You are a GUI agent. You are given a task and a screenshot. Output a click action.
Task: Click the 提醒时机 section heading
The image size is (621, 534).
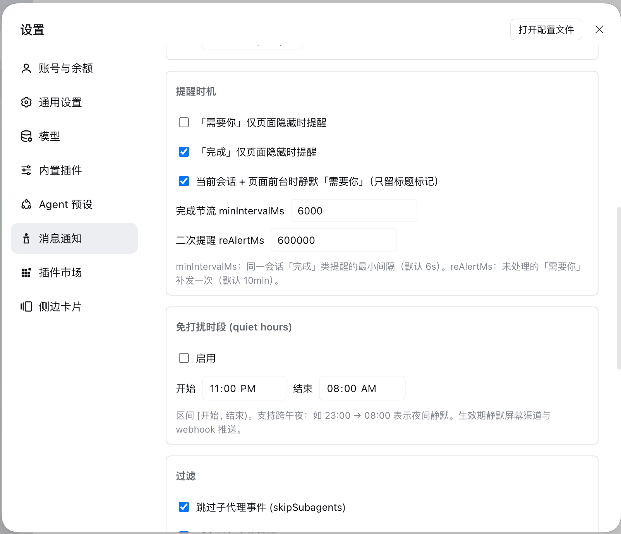tap(196, 91)
